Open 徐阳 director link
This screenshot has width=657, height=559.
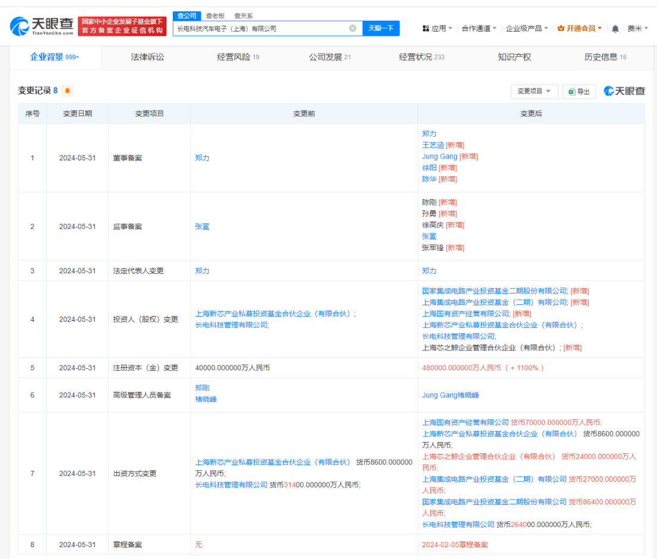coord(429,168)
